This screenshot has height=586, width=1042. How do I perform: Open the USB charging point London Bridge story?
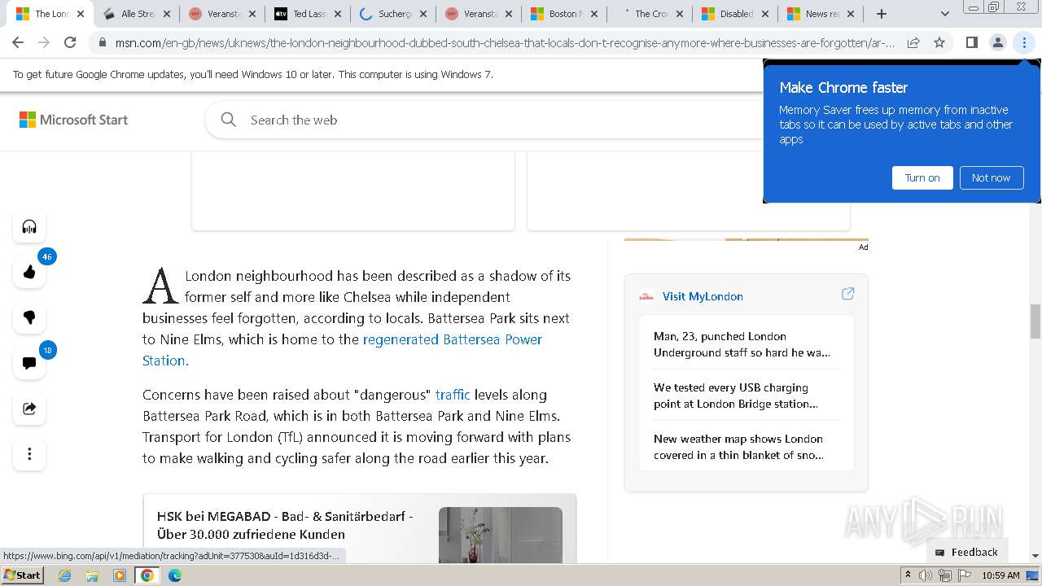[x=736, y=396]
